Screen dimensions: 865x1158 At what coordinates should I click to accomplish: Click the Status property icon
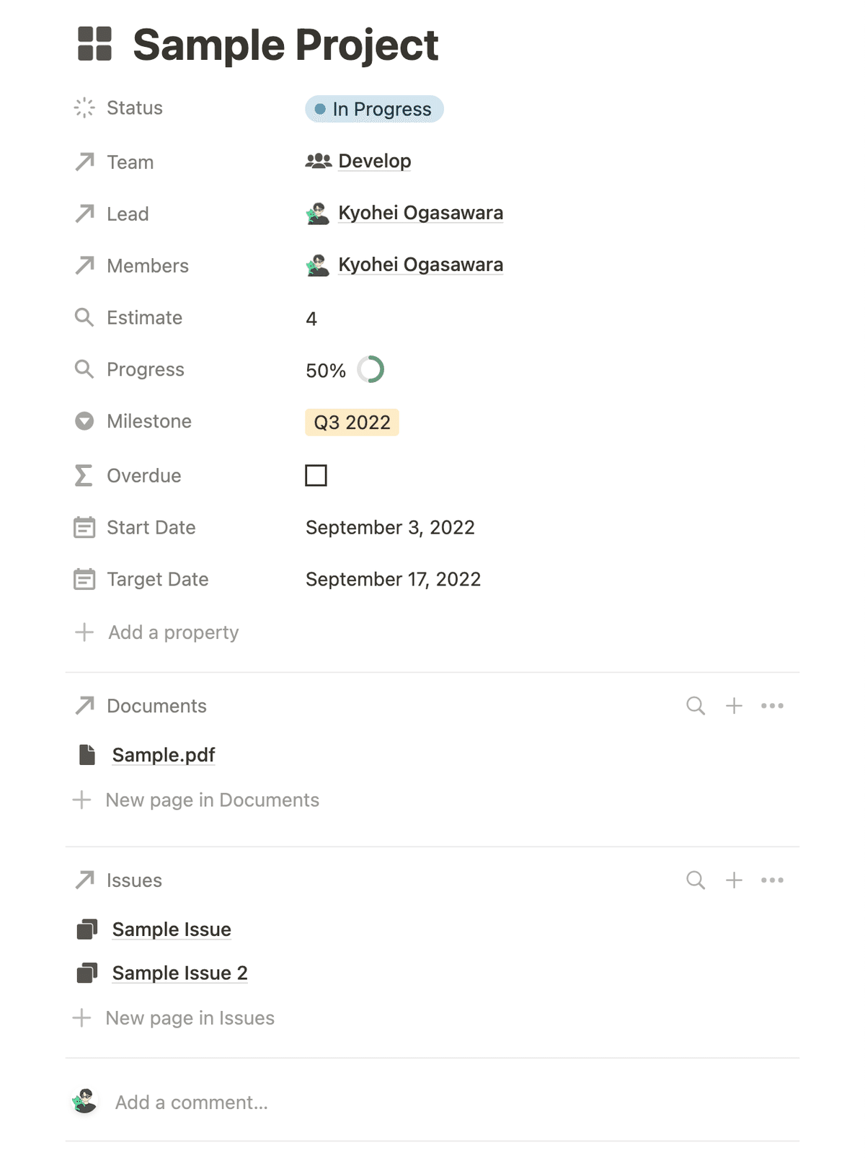pyautogui.click(x=84, y=108)
